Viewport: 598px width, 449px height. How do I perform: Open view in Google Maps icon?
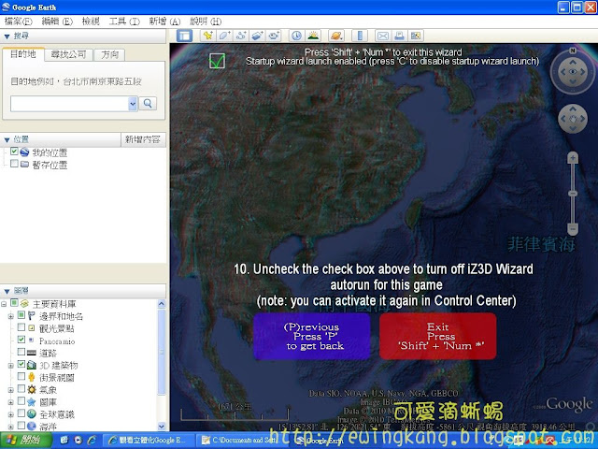point(416,36)
